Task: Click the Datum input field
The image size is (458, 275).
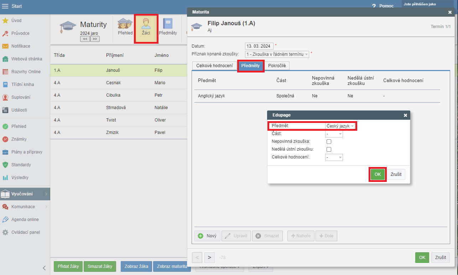Action: tap(259, 46)
